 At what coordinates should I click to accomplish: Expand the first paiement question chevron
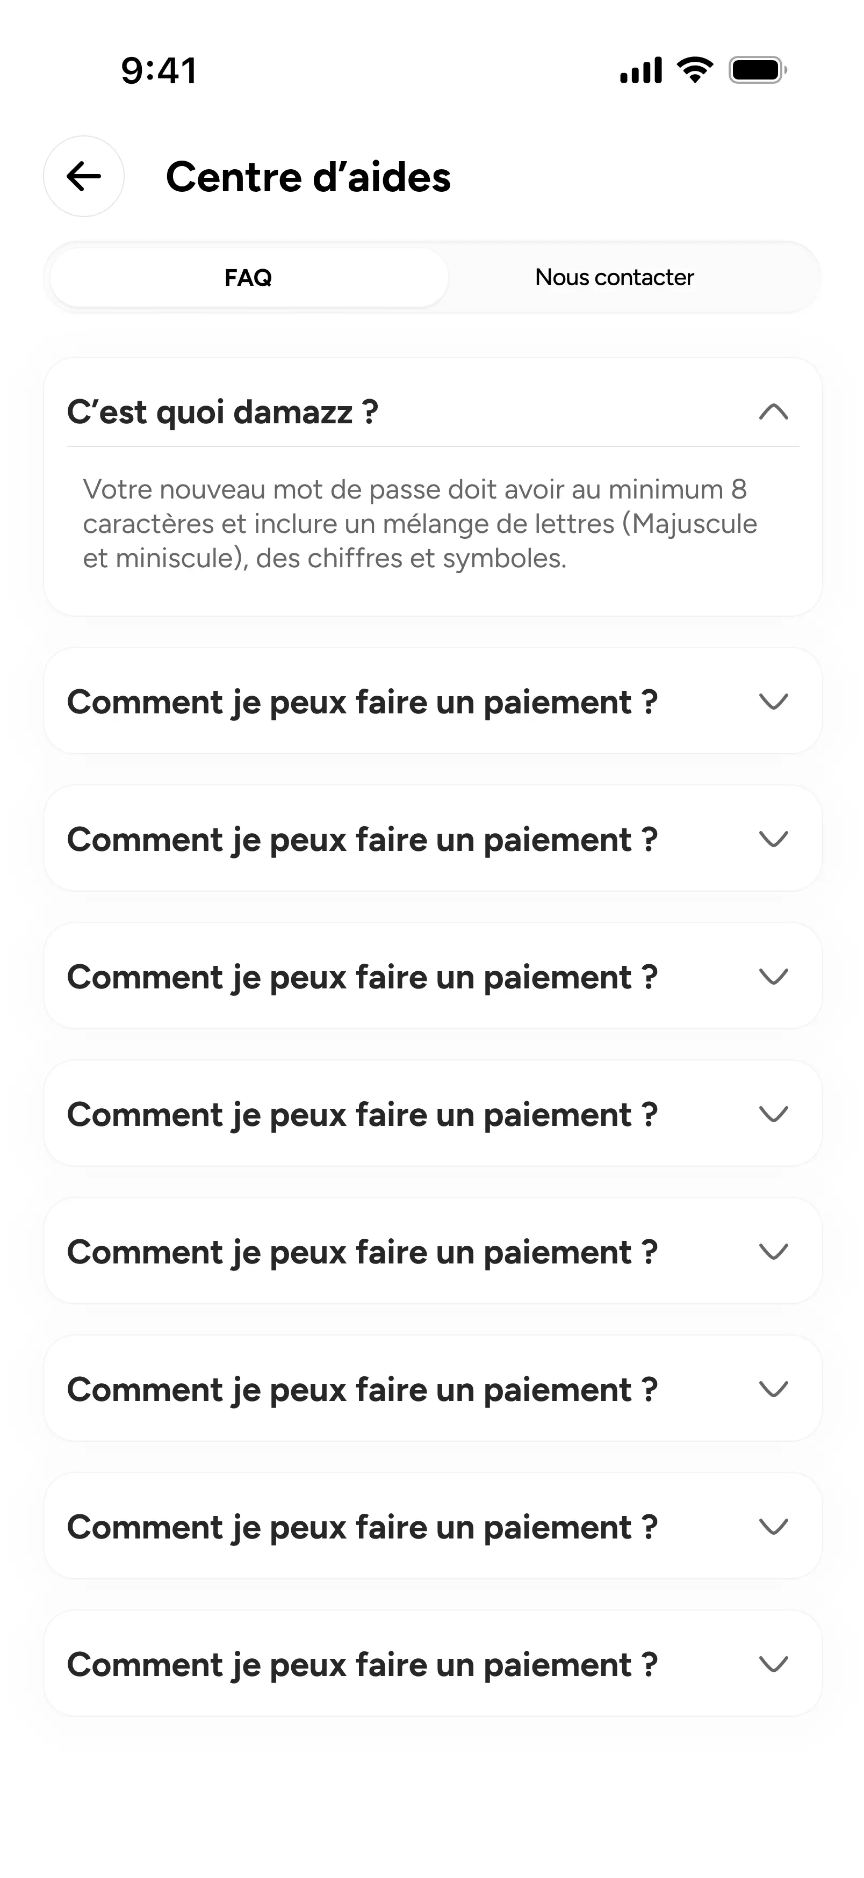(774, 702)
